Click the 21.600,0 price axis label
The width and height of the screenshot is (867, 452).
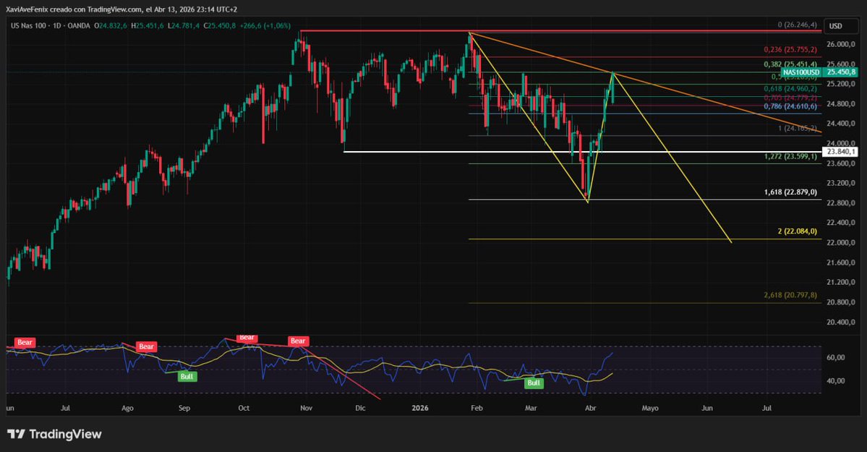(840, 263)
